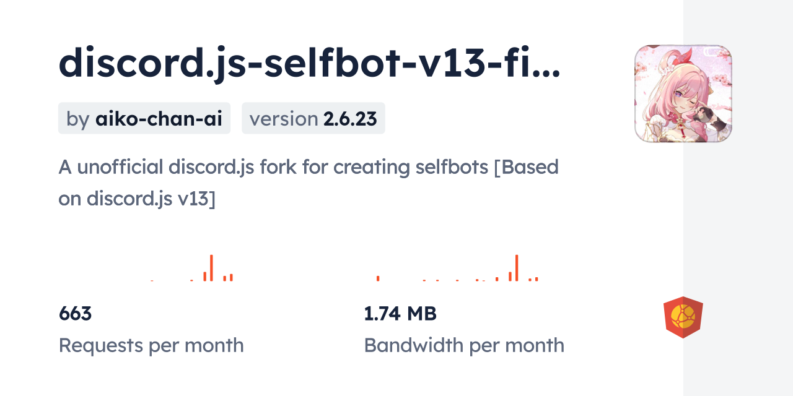Viewport: 793px width, 396px height.
Task: Select the 663 requests count
Action: 75,314
